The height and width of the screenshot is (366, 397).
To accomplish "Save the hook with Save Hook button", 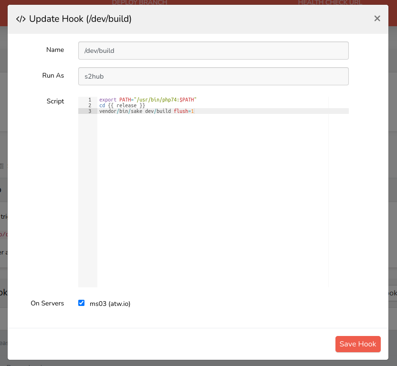I will click(357, 344).
